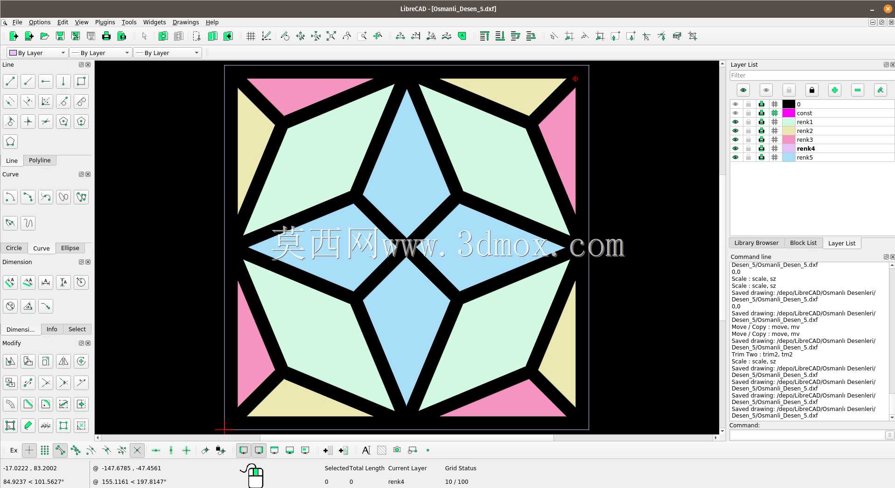The width and height of the screenshot is (895, 488).
Task: Click the New drawing icon in toolbar
Action: click(14, 36)
